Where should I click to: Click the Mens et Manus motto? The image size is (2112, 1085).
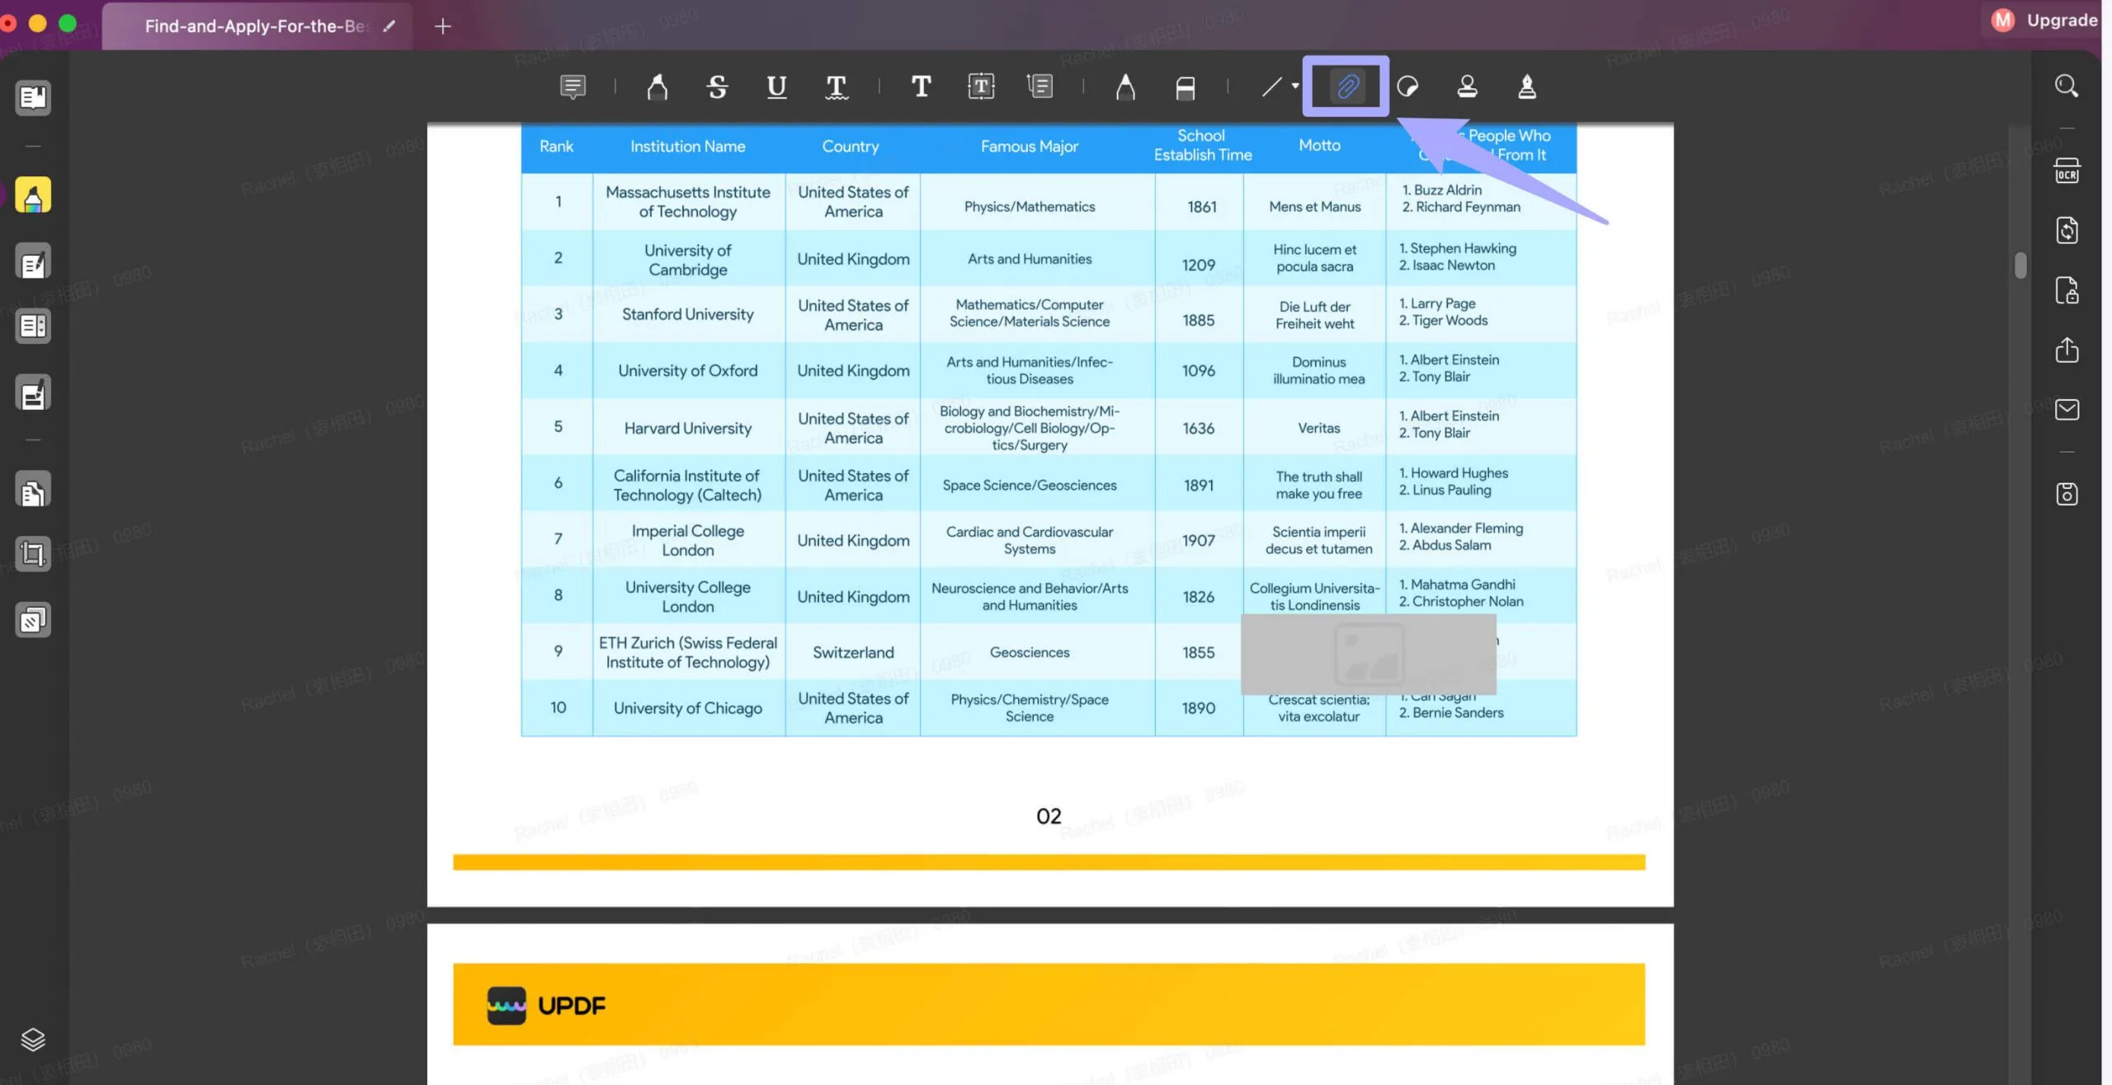tap(1315, 206)
